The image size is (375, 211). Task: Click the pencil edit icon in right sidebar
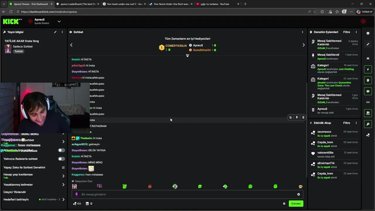pos(368,44)
